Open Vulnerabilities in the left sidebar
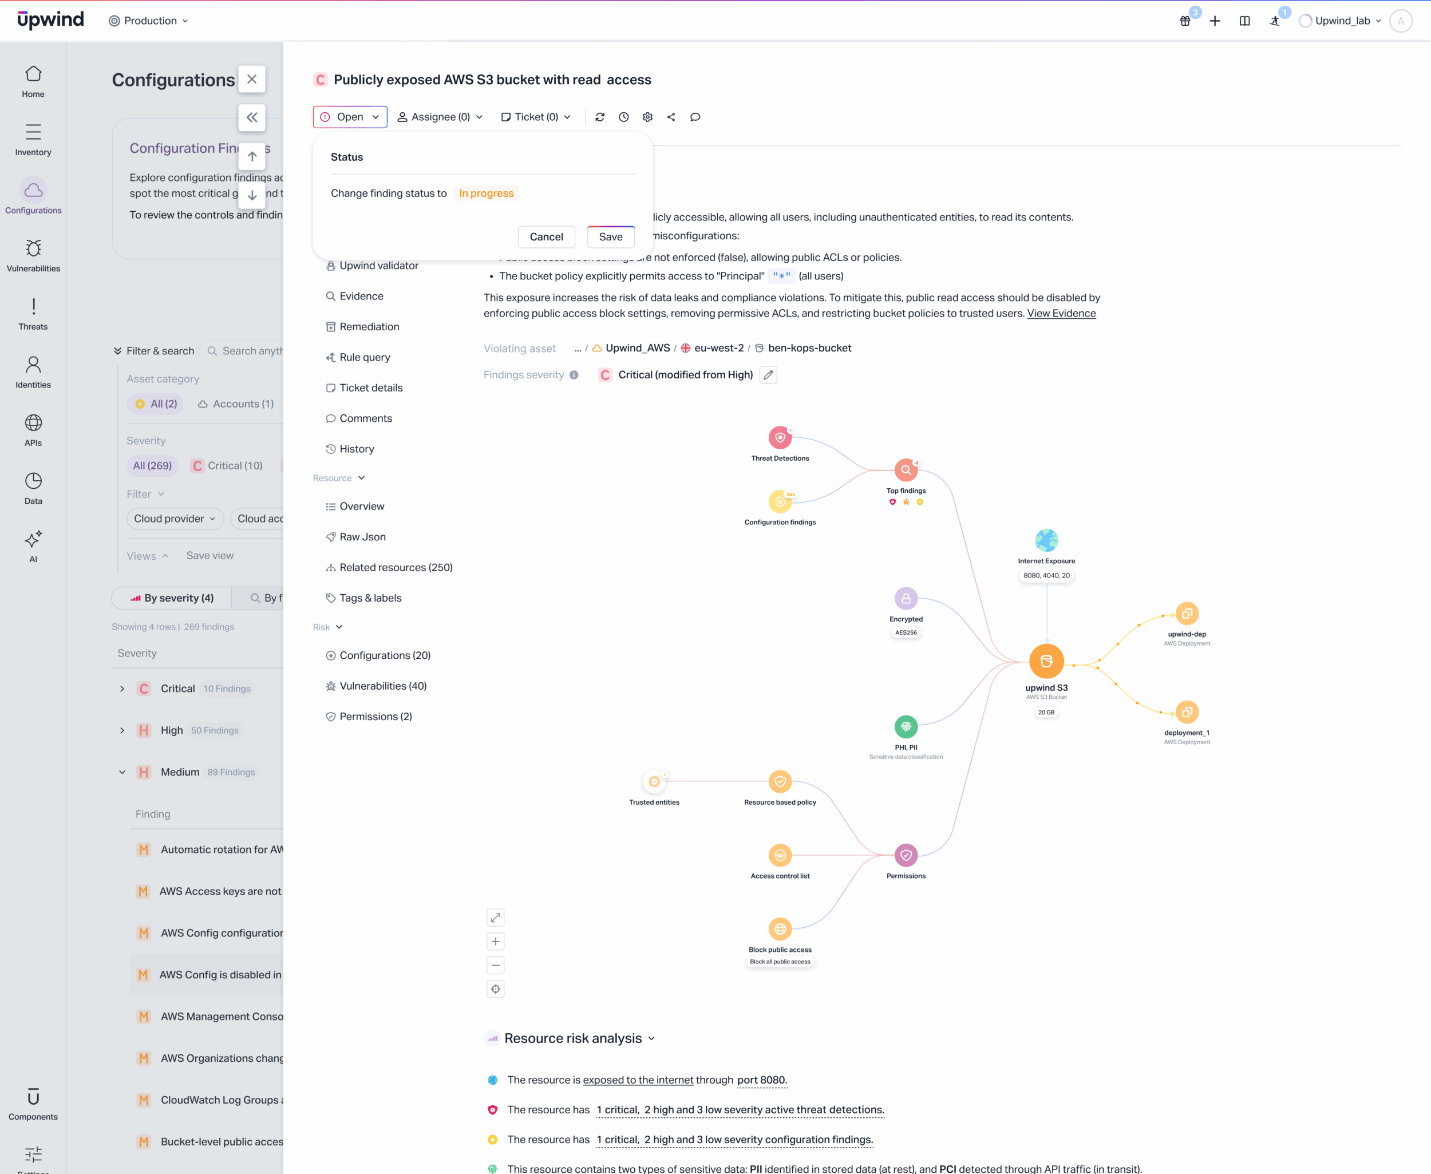Image resolution: width=1431 pixels, height=1174 pixels. tap(33, 255)
